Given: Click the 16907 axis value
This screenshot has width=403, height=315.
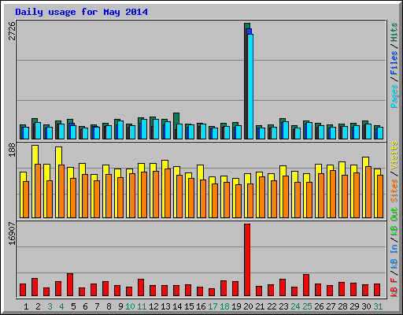Looking at the screenshot, I should point(12,233).
